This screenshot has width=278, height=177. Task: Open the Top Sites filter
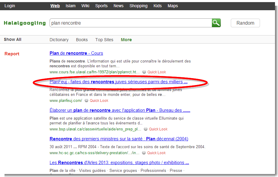pos(104,40)
